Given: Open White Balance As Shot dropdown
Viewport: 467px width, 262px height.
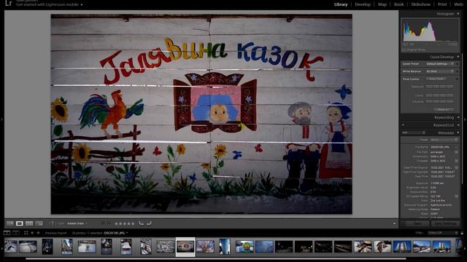Looking at the screenshot, I should click(439, 71).
